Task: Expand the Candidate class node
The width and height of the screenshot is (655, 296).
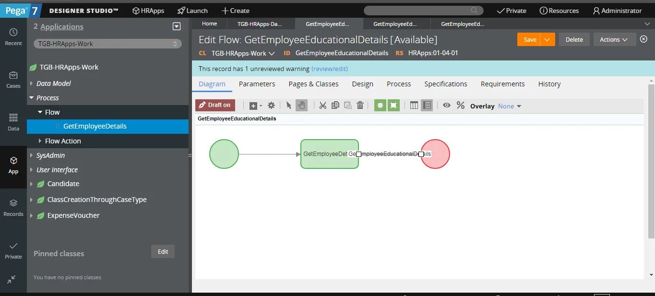Action: click(32, 184)
